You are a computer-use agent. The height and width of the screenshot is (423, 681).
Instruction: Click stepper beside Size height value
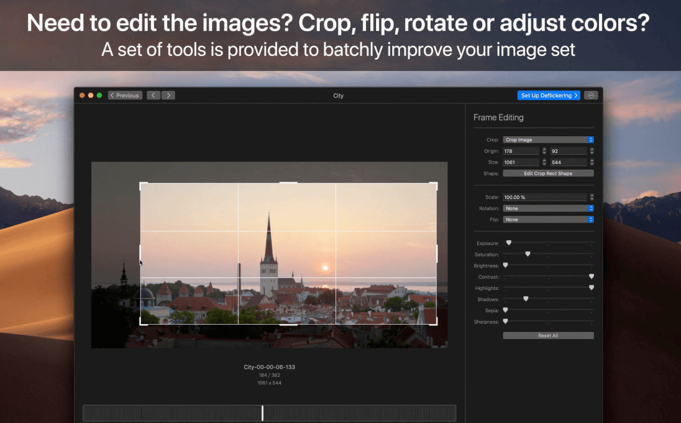coord(592,162)
